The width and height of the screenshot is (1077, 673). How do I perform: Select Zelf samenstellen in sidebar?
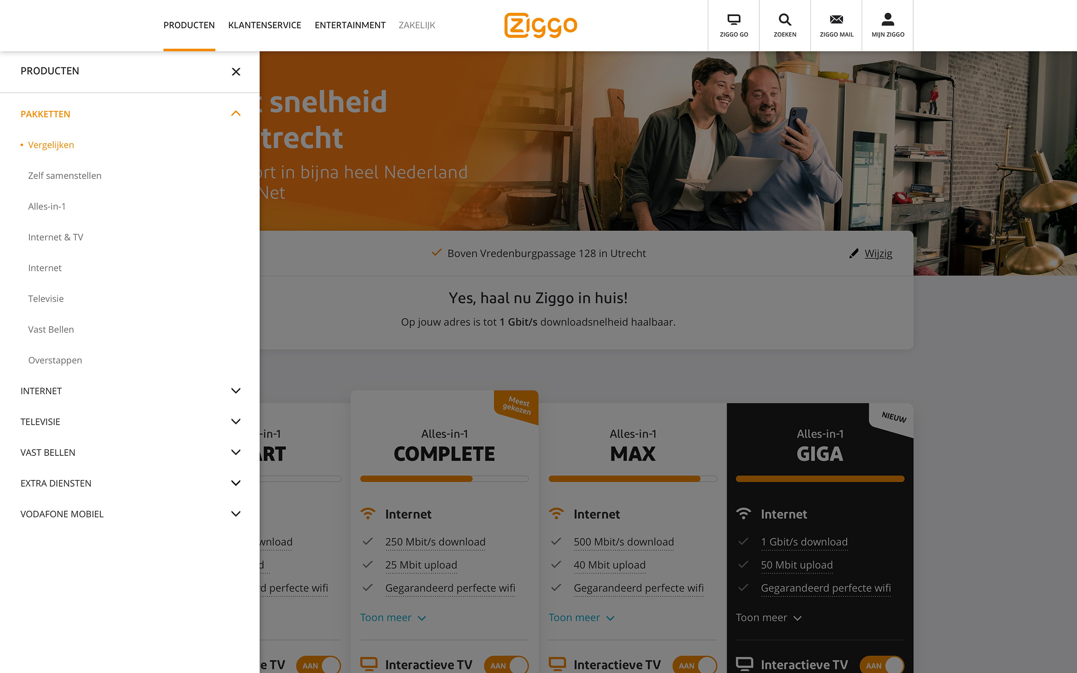coord(65,176)
